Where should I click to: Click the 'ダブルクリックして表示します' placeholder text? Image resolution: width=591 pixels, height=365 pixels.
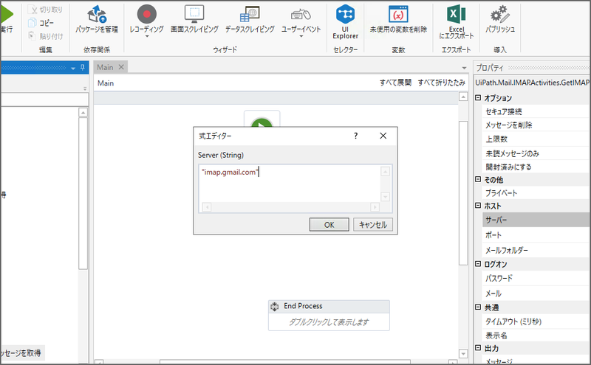(x=329, y=322)
